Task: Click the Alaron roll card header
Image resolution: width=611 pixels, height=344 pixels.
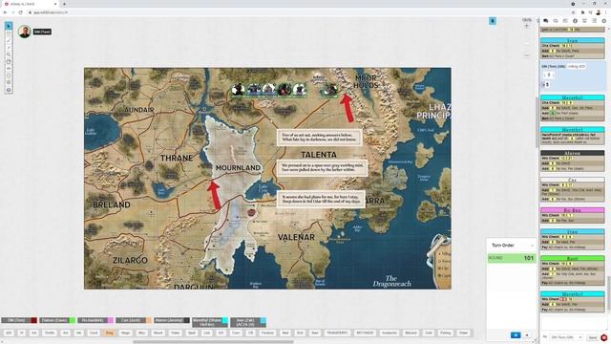Action: coord(573,153)
